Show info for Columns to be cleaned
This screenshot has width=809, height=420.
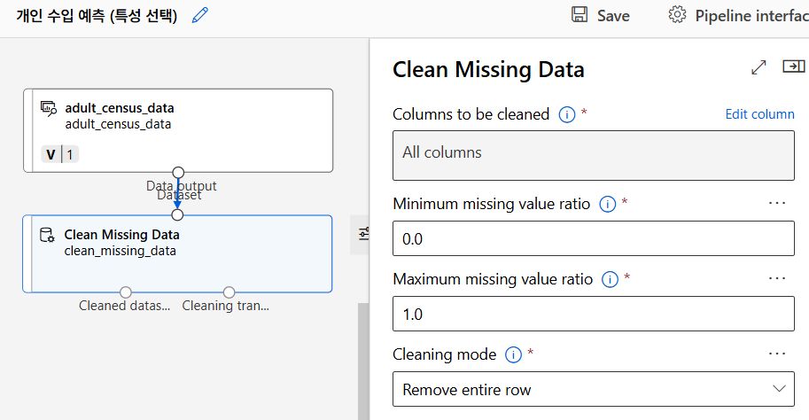pos(567,114)
